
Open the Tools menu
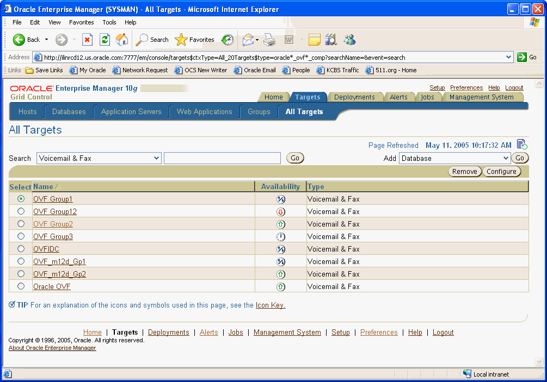pyautogui.click(x=109, y=22)
